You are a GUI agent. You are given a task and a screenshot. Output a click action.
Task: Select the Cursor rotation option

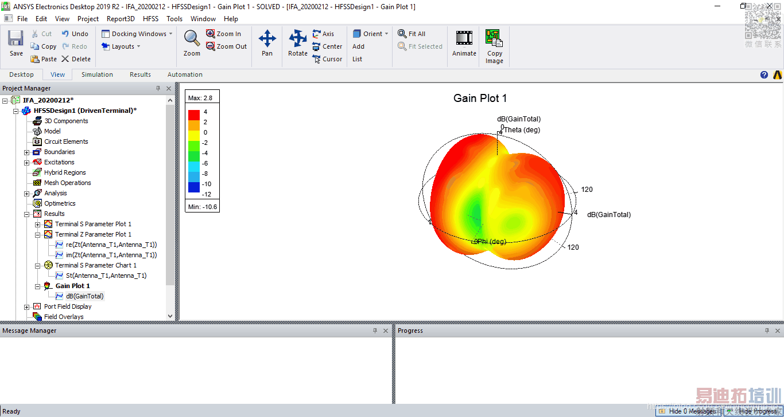pos(327,59)
